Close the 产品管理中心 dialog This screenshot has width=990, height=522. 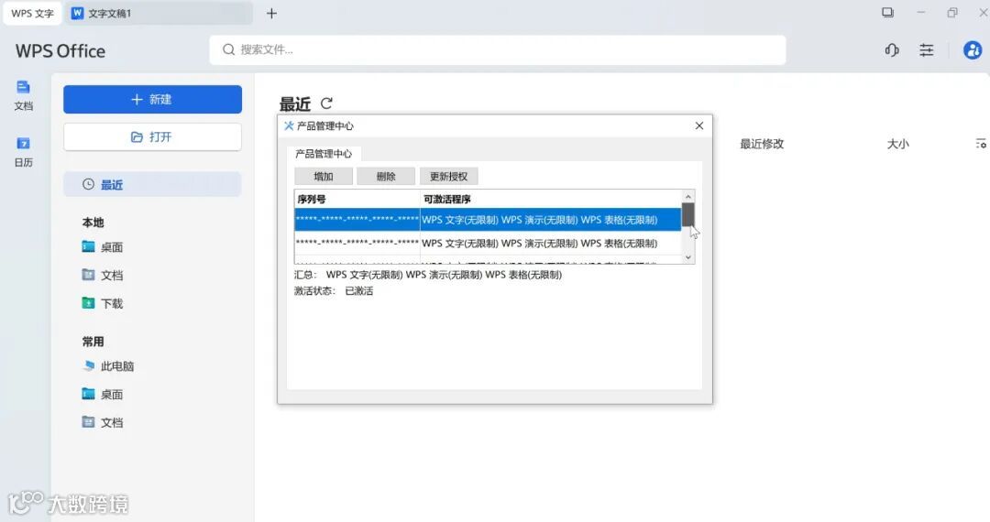698,125
